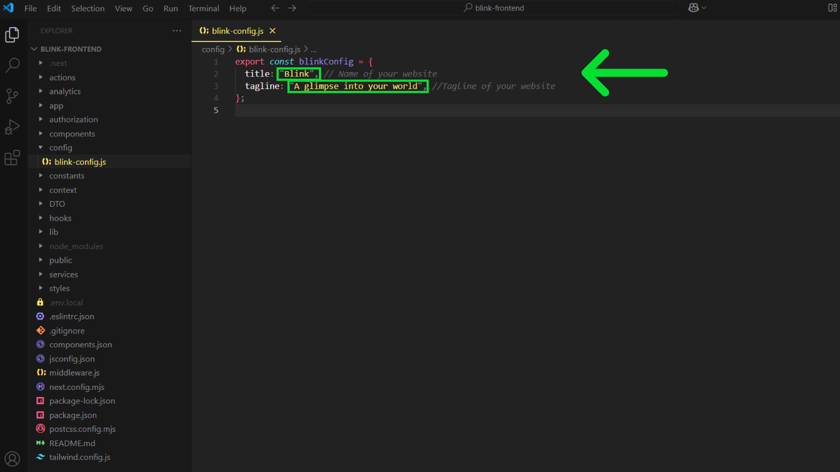The image size is (840, 472).
Task: Open the Terminal menu
Action: [203, 8]
